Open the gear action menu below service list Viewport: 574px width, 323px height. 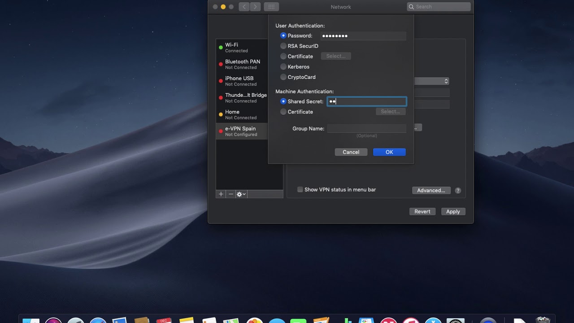point(241,194)
